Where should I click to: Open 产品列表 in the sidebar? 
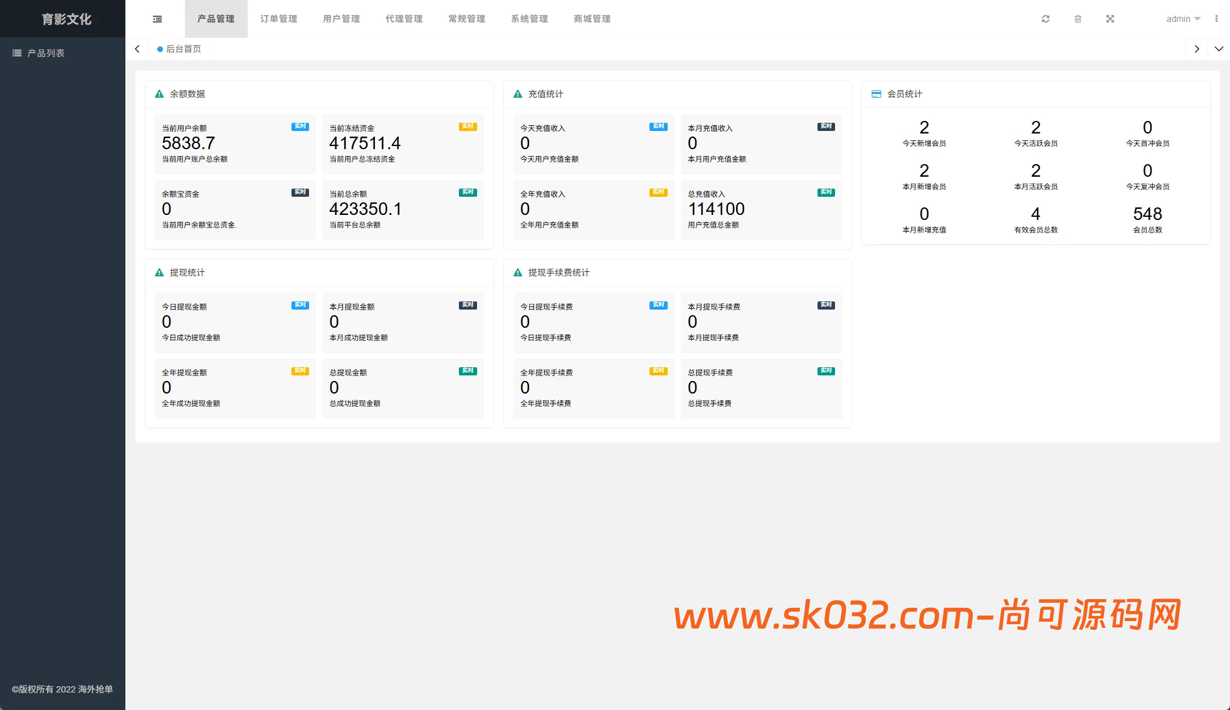(46, 53)
